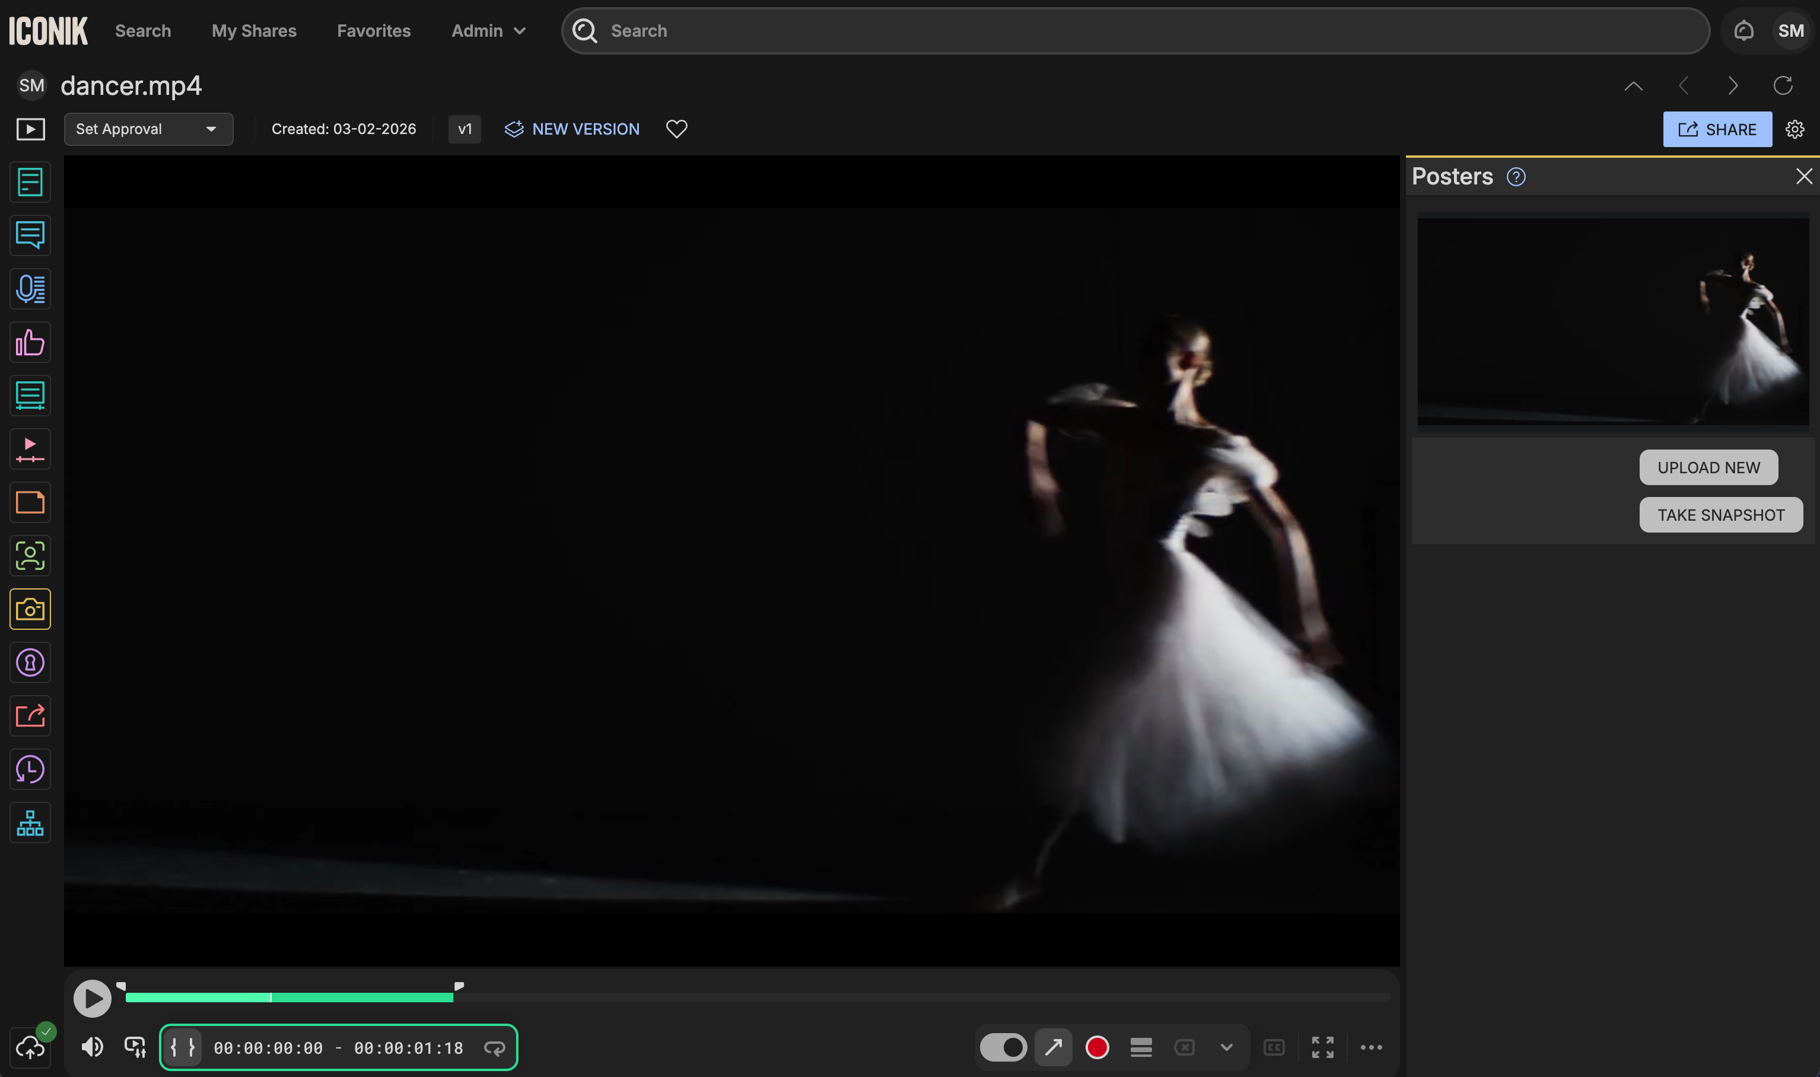Open the face recognition panel icon
1820x1077 pixels.
pos(30,556)
